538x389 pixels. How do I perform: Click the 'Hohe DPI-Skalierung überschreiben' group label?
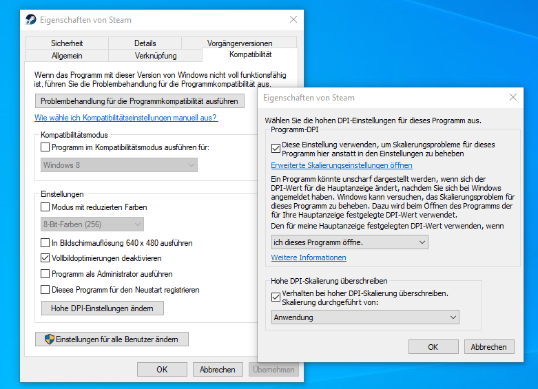pyautogui.click(x=329, y=281)
